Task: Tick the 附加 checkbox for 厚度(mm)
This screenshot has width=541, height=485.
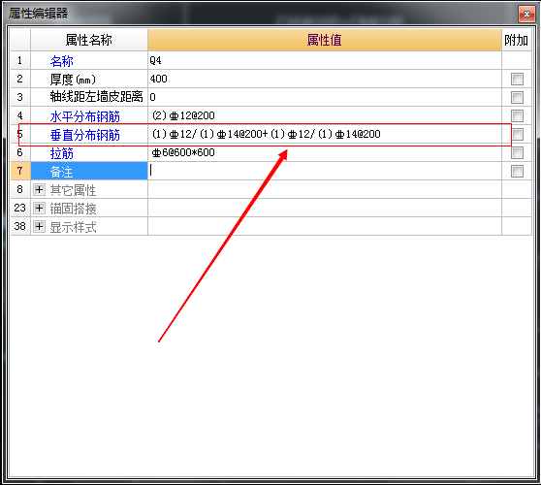Action: [x=517, y=79]
